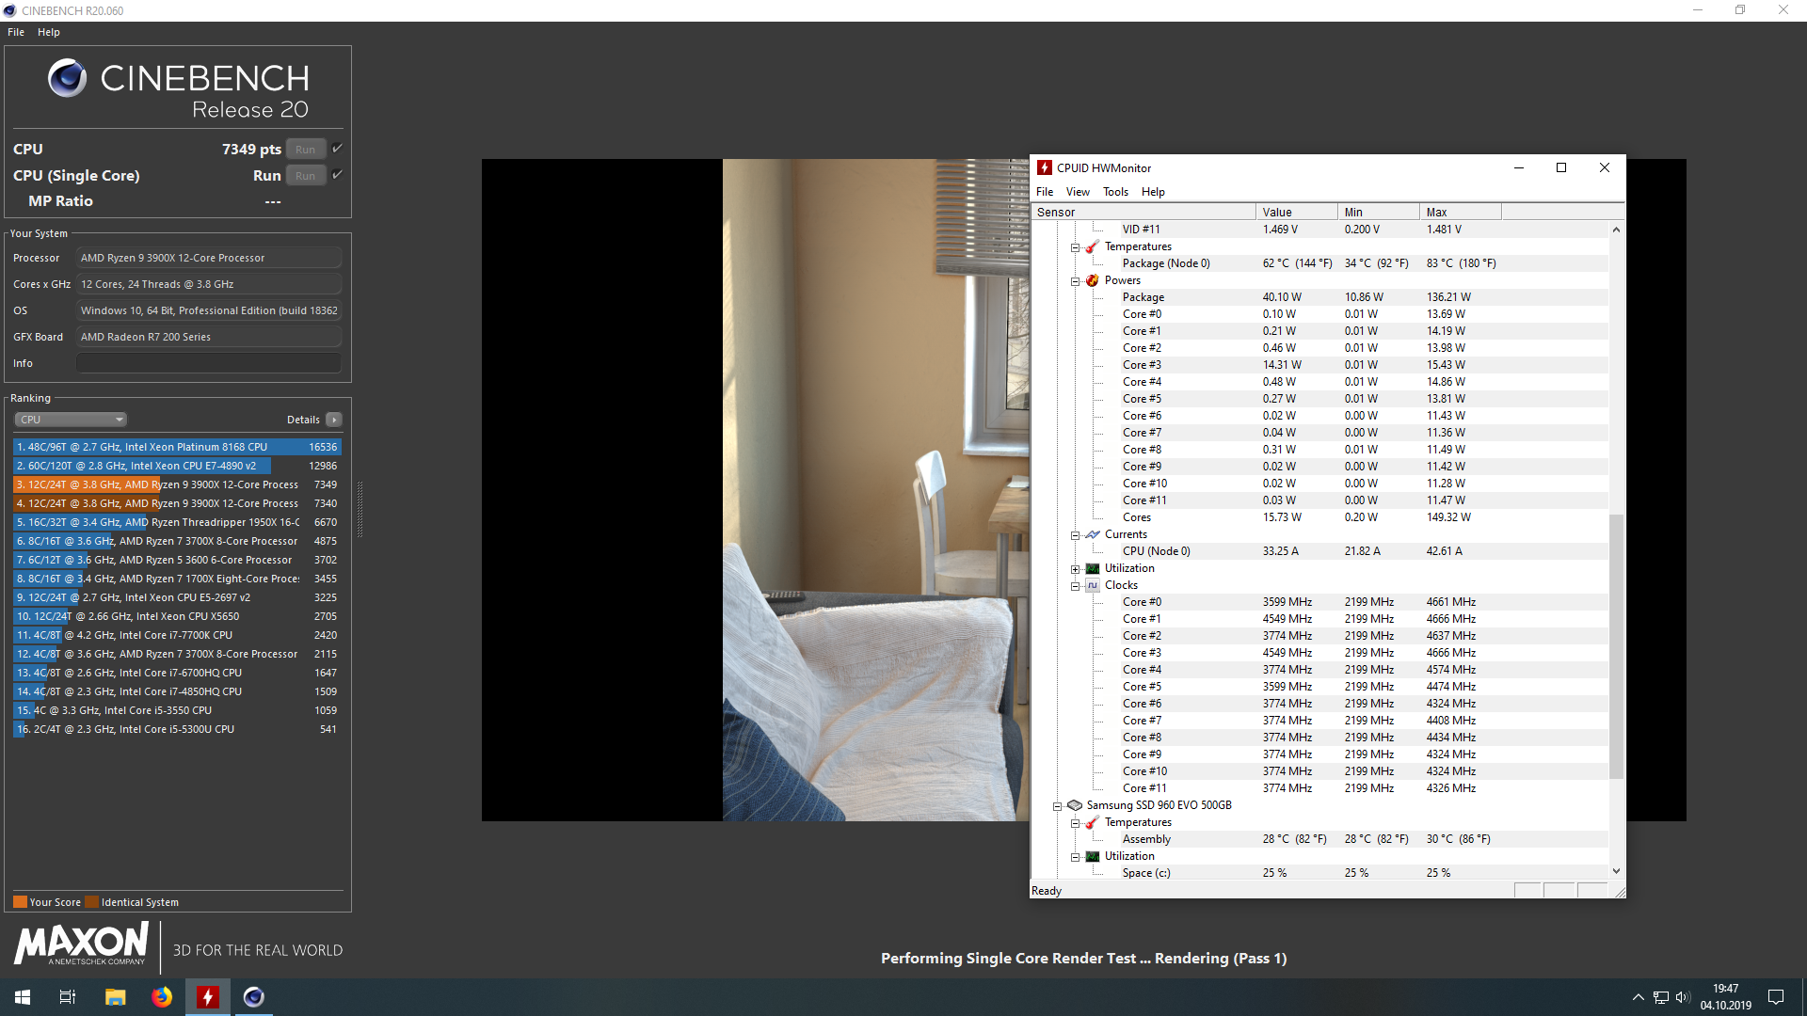Click the Task View taskbar icon

pos(68,997)
